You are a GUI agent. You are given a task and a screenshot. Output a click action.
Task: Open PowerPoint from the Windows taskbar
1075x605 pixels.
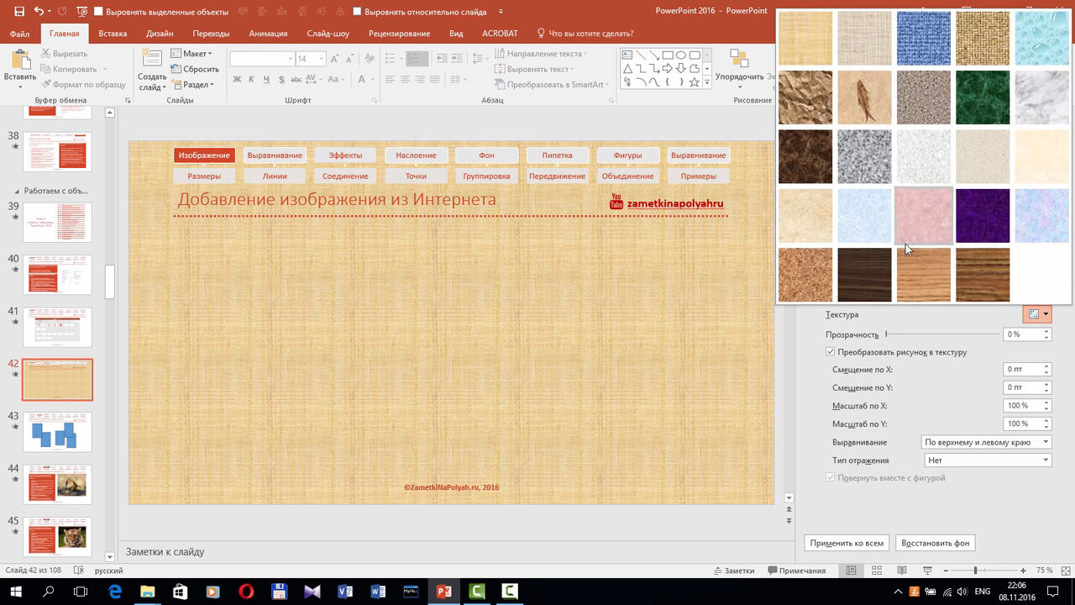(x=443, y=592)
